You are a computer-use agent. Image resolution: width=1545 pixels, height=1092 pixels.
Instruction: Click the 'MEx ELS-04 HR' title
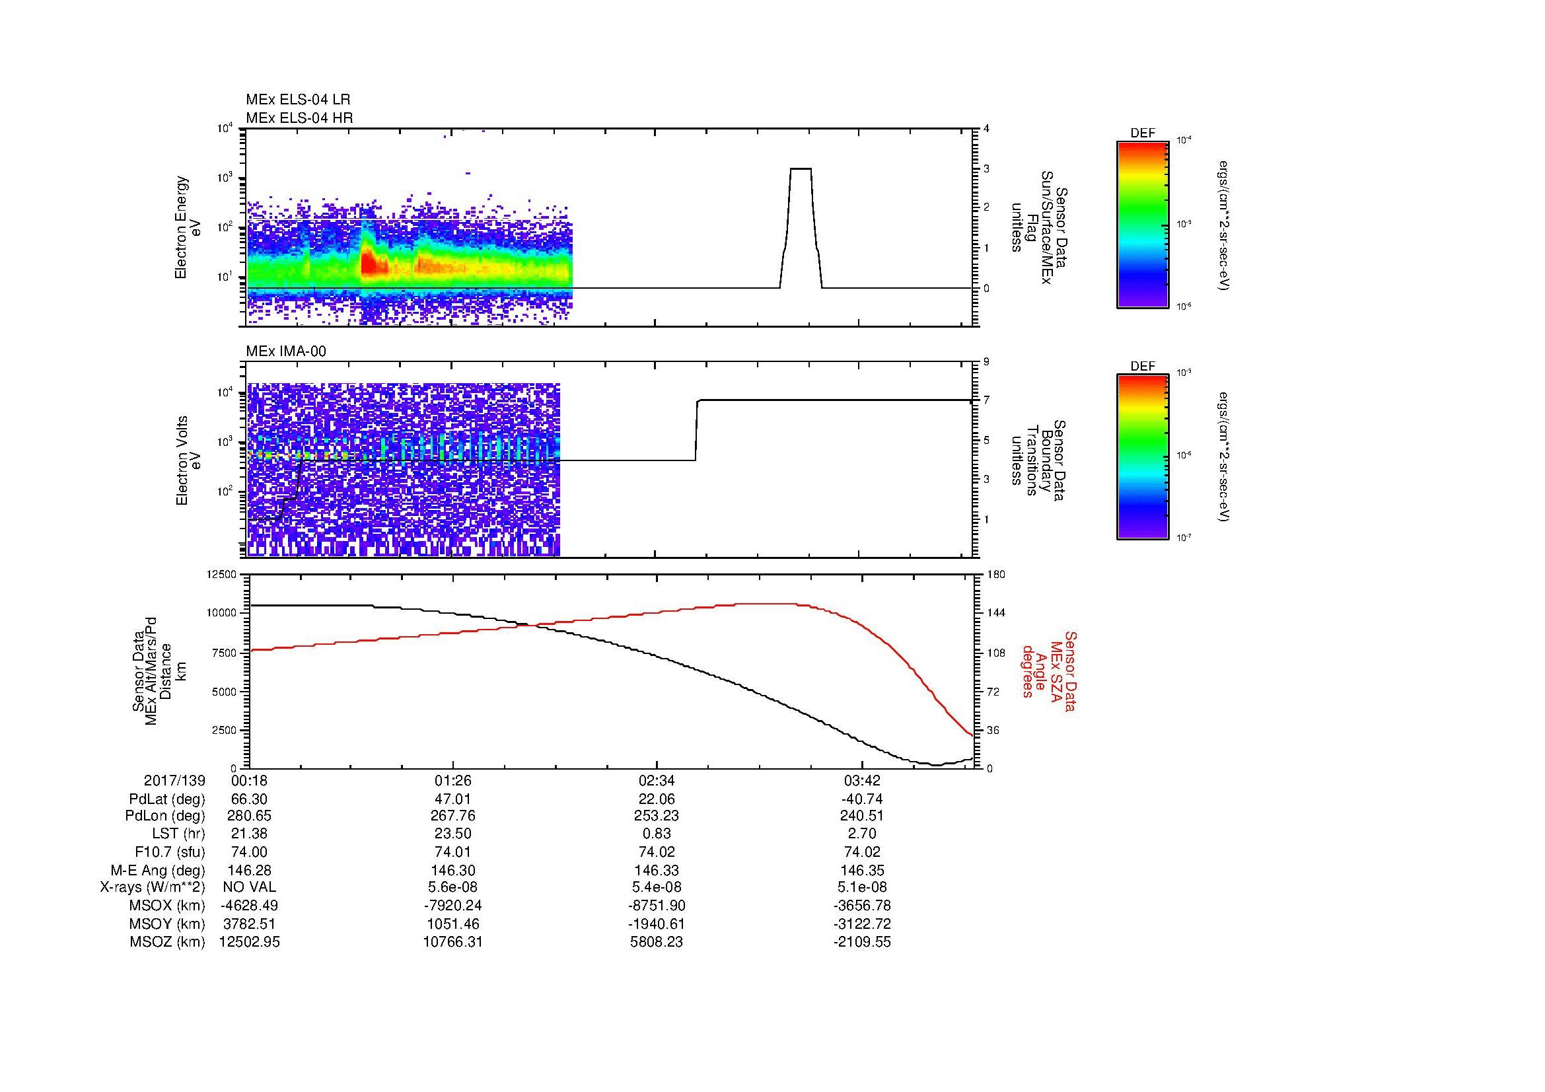299,118
